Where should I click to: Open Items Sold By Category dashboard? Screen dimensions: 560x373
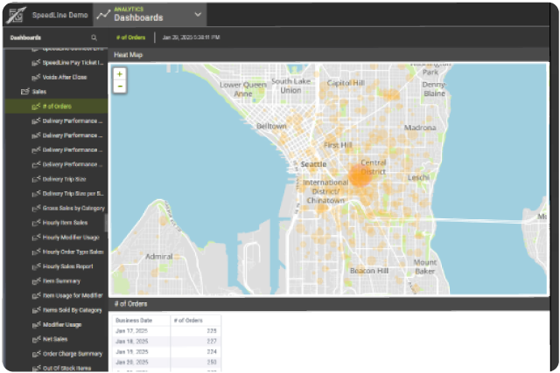pos(72,310)
